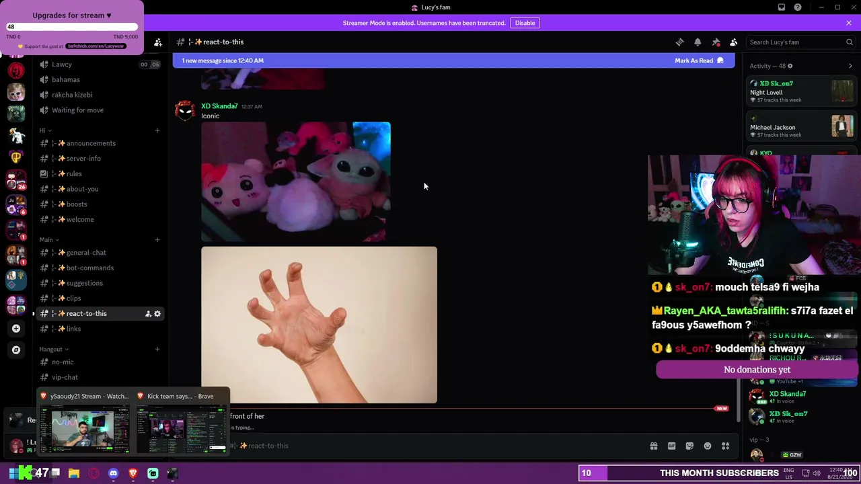The height and width of the screenshot is (484, 861).
Task: Toggle the member list icon
Action: pos(734,42)
